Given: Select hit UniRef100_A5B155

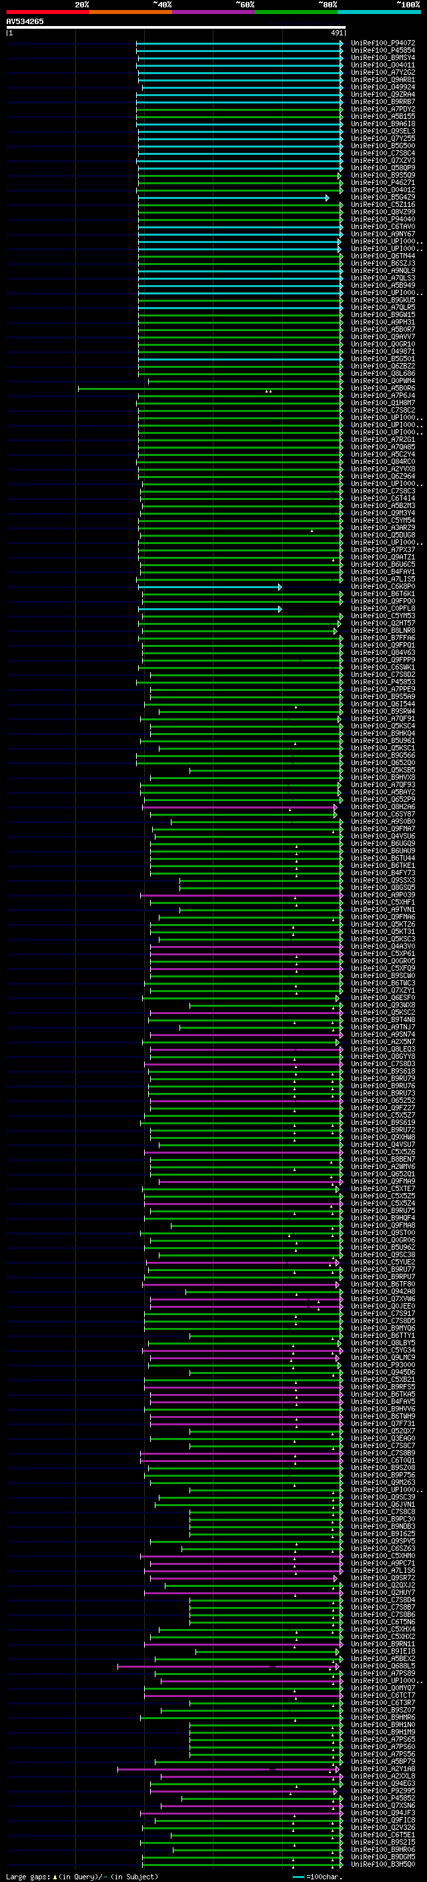Looking at the screenshot, I should coord(382,116).
